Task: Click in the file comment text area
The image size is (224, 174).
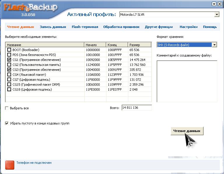Action: coord(187,81)
